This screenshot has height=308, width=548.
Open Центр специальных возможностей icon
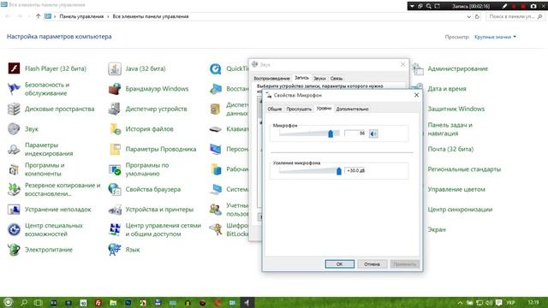14,229
